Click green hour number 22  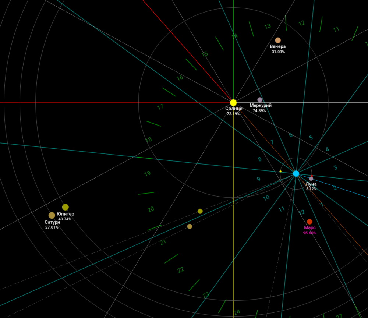click(180, 270)
